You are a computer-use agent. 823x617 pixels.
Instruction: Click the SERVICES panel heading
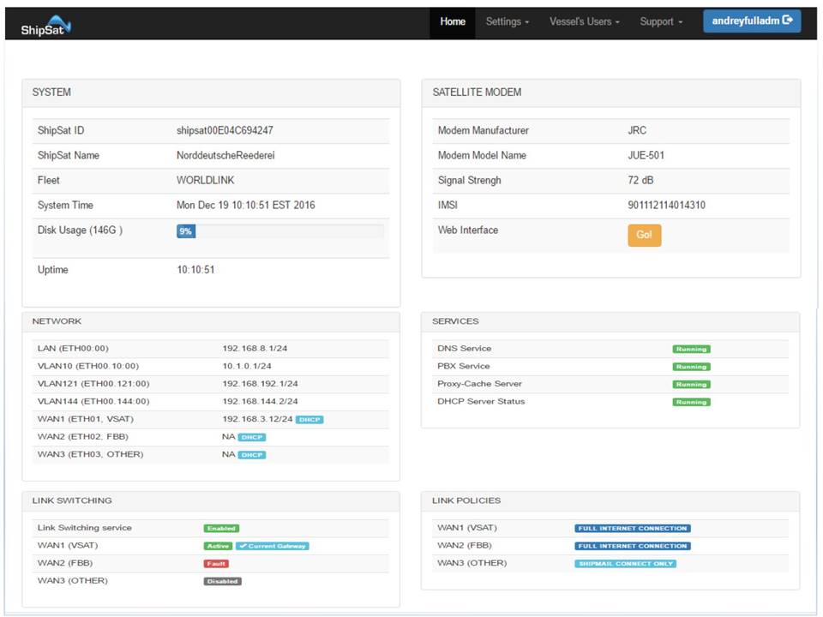(x=455, y=321)
